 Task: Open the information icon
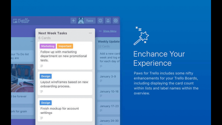[100, 21]
